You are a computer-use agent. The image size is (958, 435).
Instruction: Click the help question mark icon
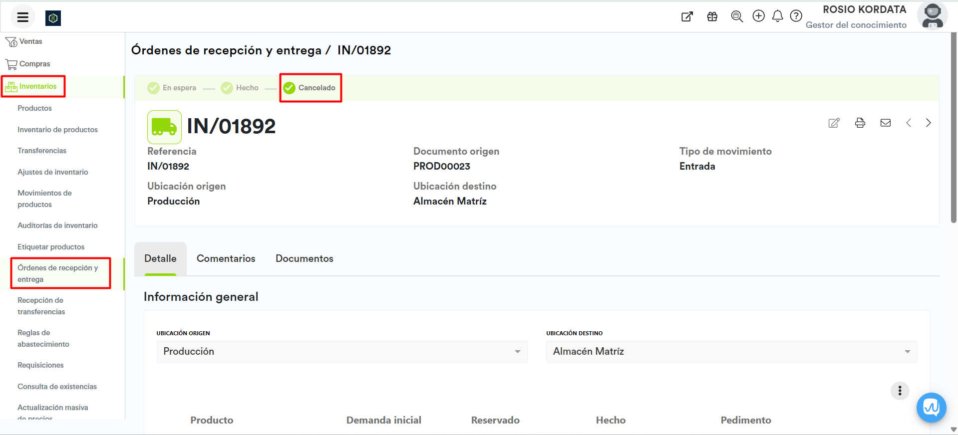(x=796, y=16)
